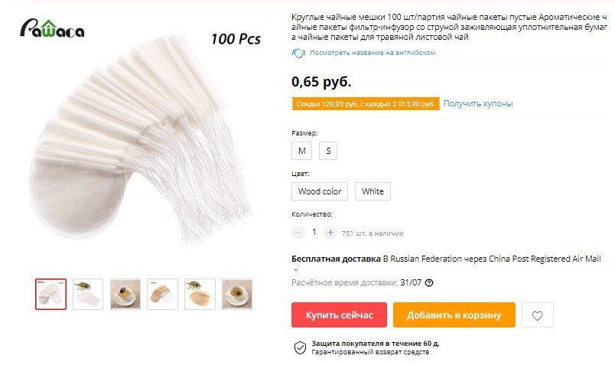The image size is (615, 365).
Task: Select size S option
Action: tap(328, 151)
